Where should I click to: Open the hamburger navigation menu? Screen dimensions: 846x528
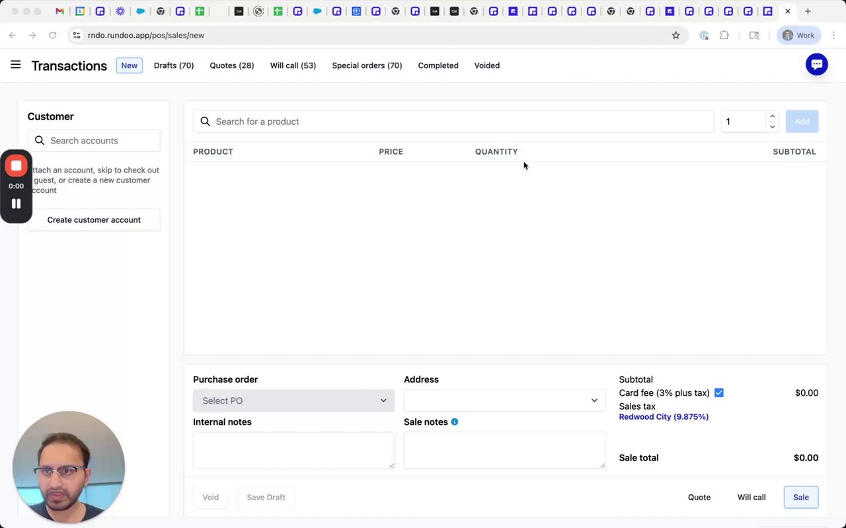coord(16,65)
